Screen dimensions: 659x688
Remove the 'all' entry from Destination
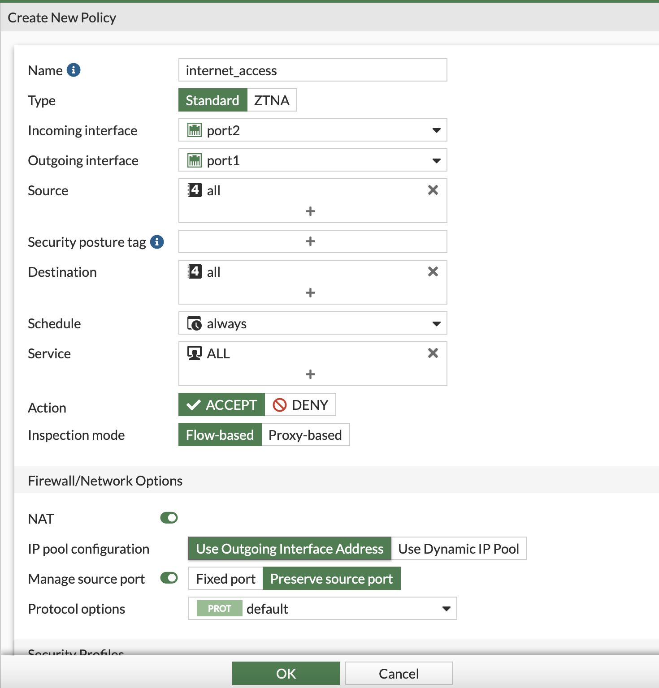(433, 271)
